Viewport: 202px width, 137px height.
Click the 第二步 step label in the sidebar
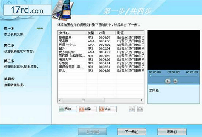9,45
